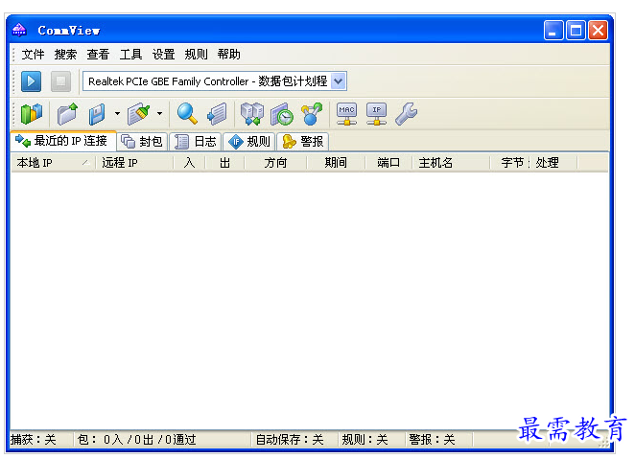
Task: Switch to the 警报 tab
Action: click(x=302, y=142)
